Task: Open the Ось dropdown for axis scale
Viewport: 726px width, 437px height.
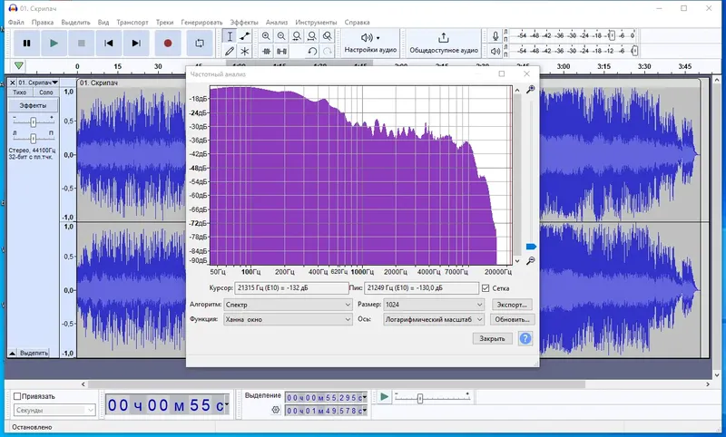Action: click(434, 319)
